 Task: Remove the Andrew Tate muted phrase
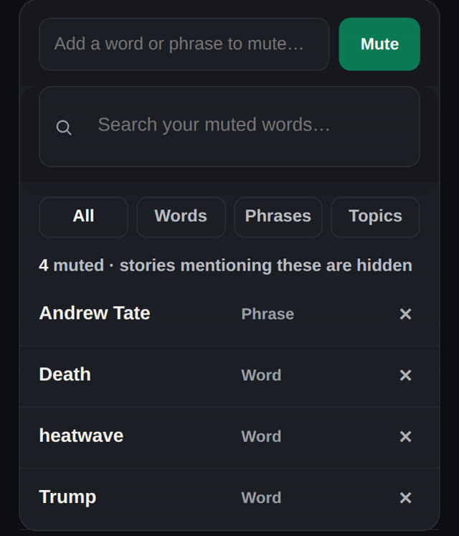point(405,314)
